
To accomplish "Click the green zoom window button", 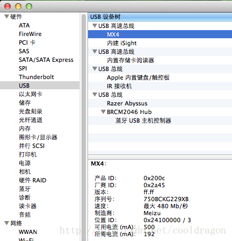I will click(x=29, y=6).
